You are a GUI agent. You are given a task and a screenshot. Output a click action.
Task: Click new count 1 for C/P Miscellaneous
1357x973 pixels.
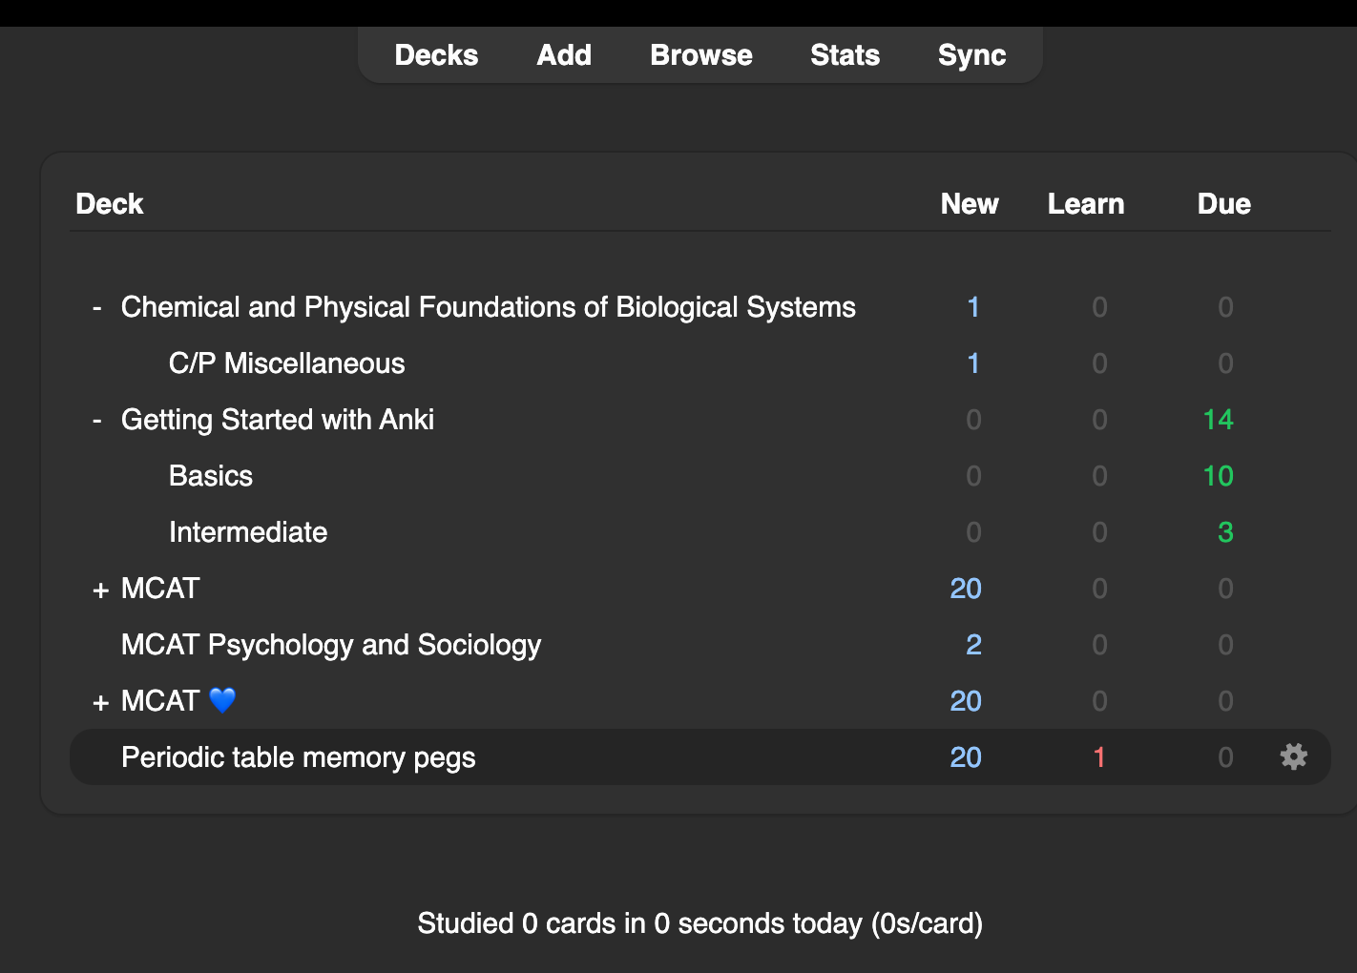pyautogui.click(x=973, y=363)
